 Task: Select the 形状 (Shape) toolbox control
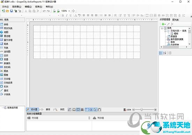click(4, 87)
